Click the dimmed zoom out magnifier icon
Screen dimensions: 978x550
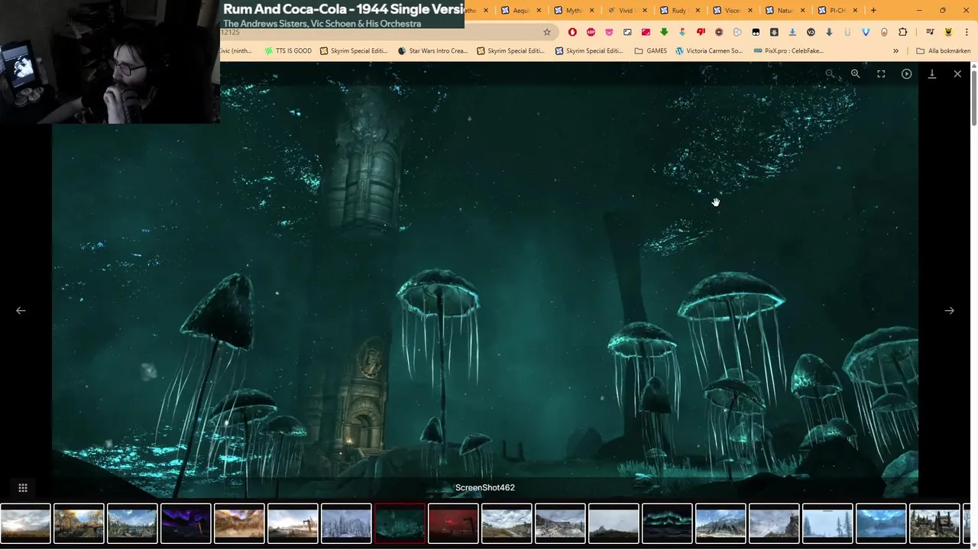[830, 74]
